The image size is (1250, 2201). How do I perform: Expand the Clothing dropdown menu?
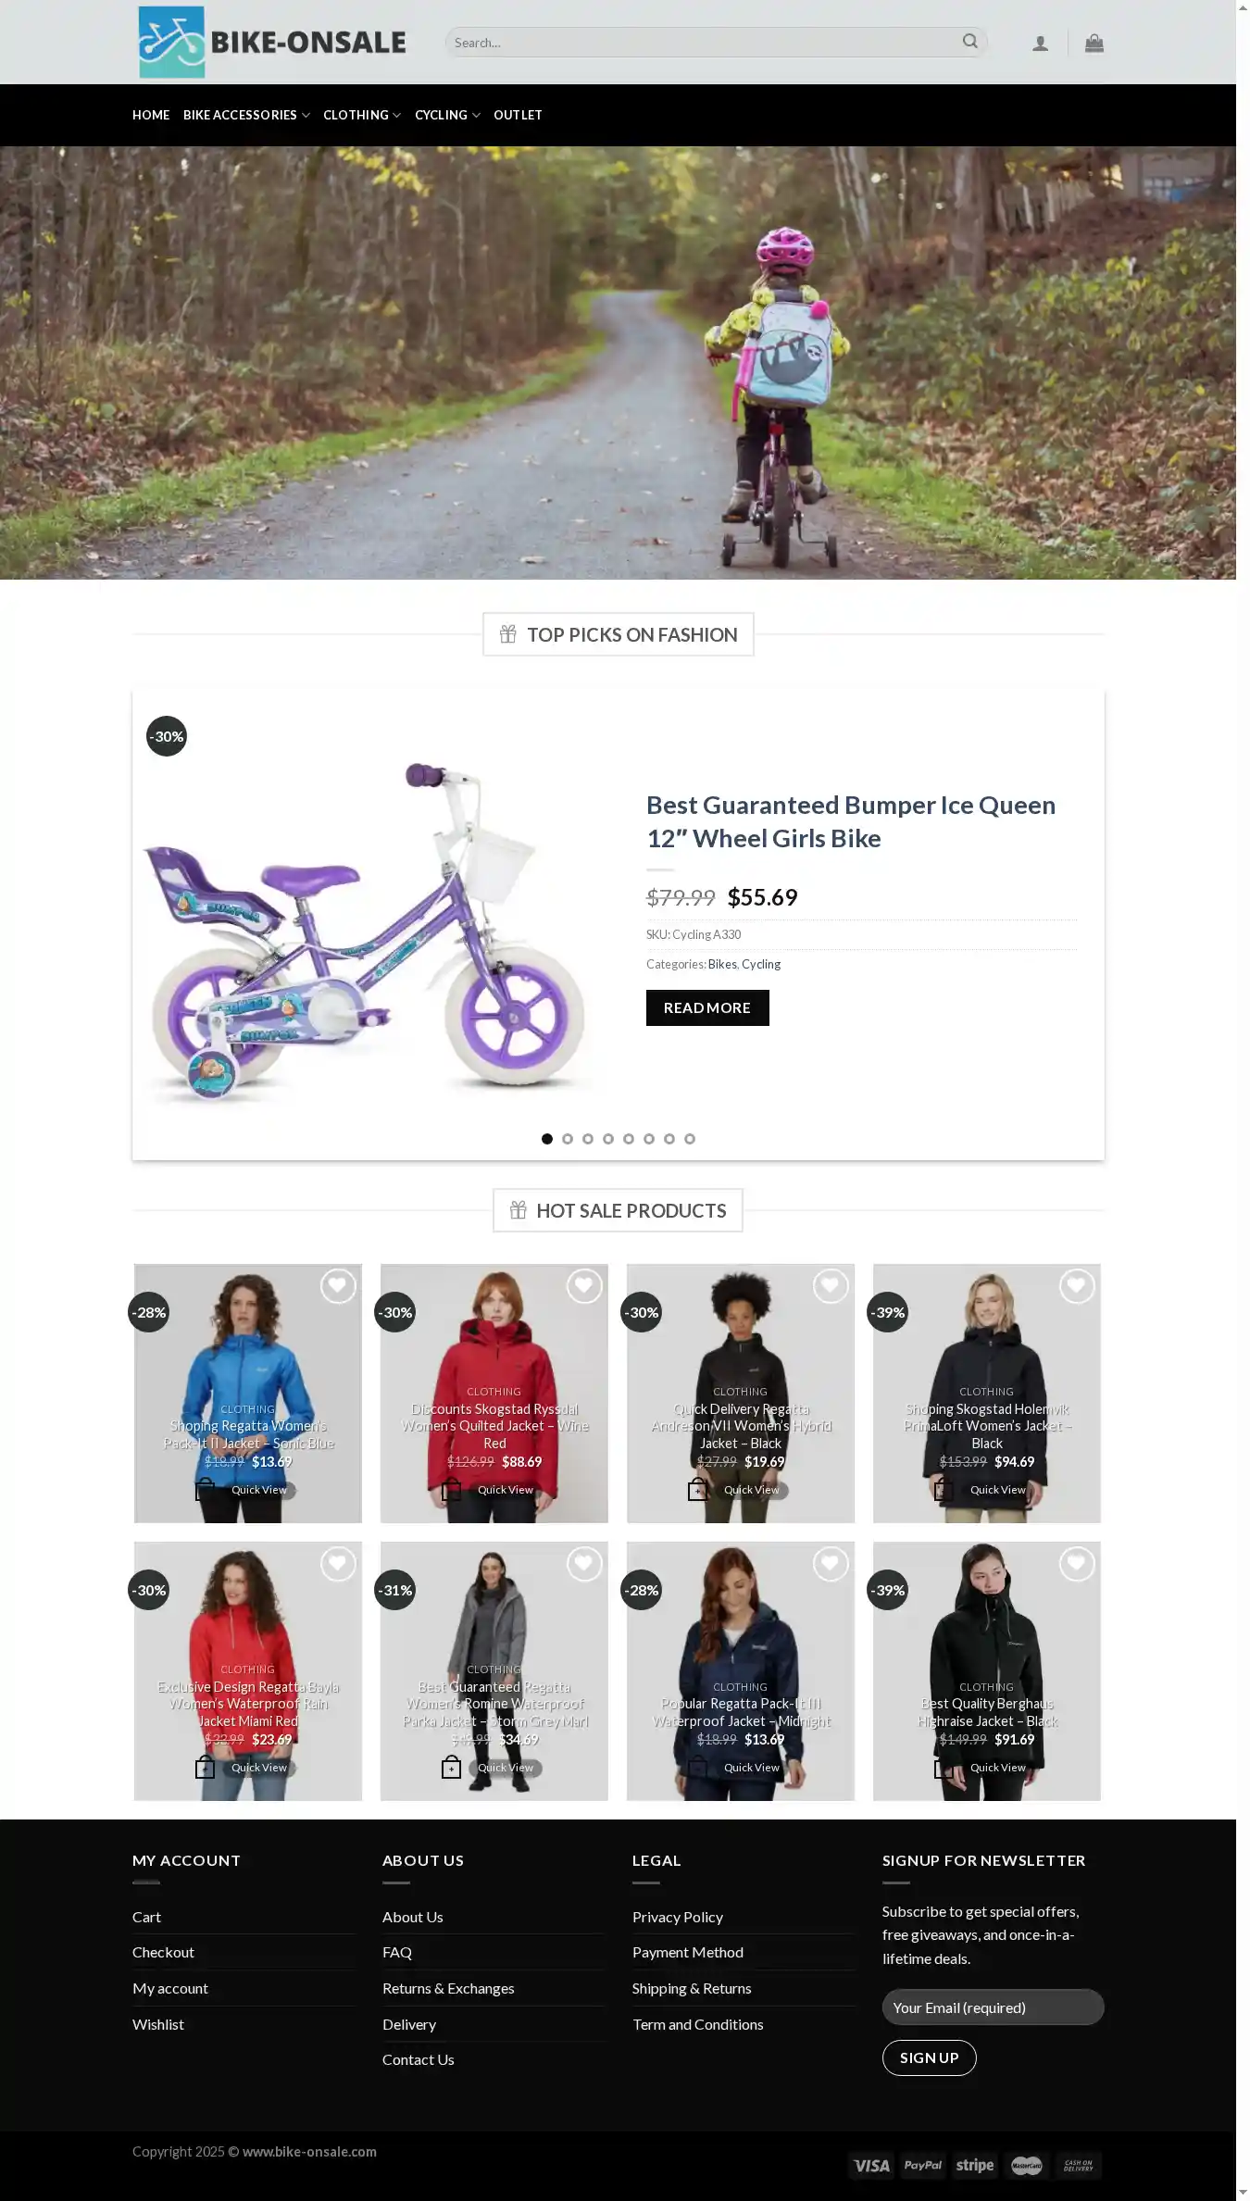362,115
